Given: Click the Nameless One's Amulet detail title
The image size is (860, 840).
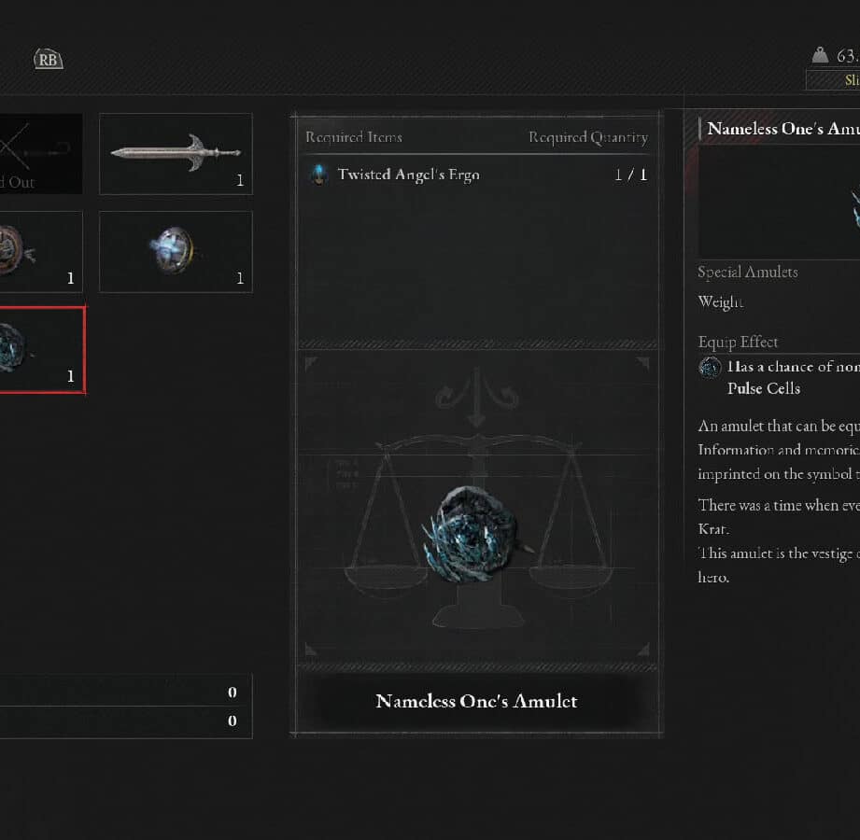Looking at the screenshot, I should (783, 128).
